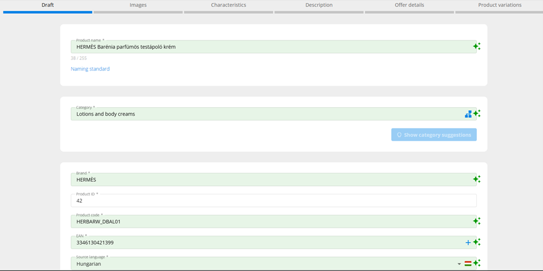
Task: Click the Source language field showing Hungarian
Action: [274, 263]
